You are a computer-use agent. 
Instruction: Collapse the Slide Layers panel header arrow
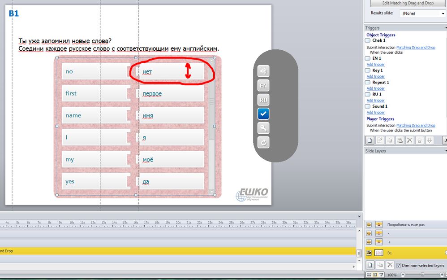(446, 151)
